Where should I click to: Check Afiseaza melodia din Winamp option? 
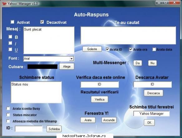[8, 121]
